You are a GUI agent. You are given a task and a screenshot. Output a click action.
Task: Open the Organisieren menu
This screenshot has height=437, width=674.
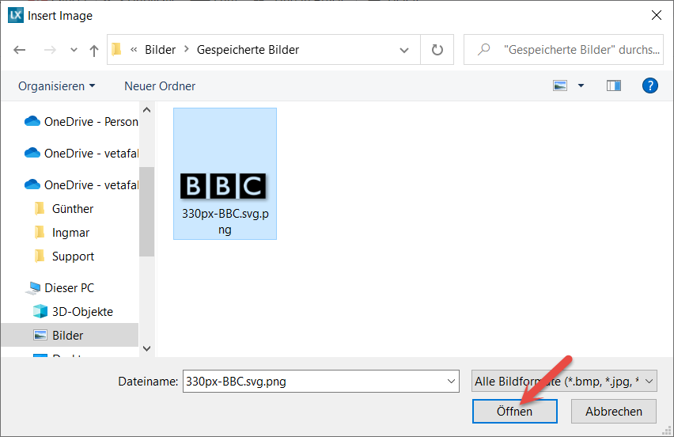pos(56,85)
